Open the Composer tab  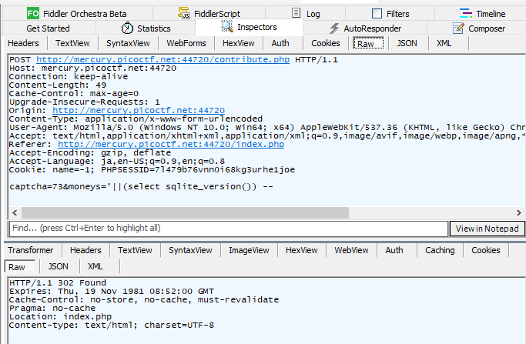[478, 28]
